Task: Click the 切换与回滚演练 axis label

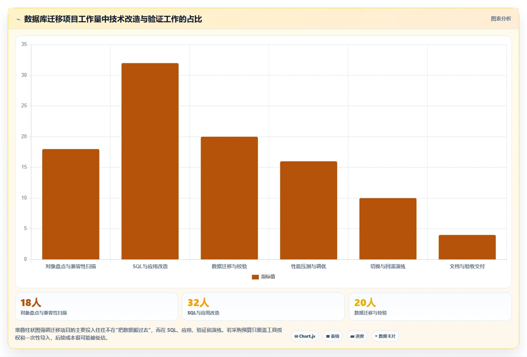Action: pos(388,266)
